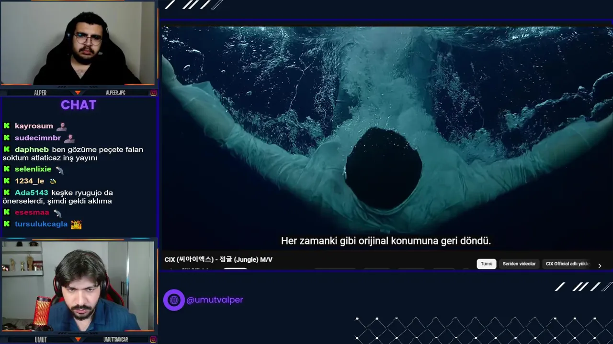Click the CHAT panel heading

pos(79,105)
